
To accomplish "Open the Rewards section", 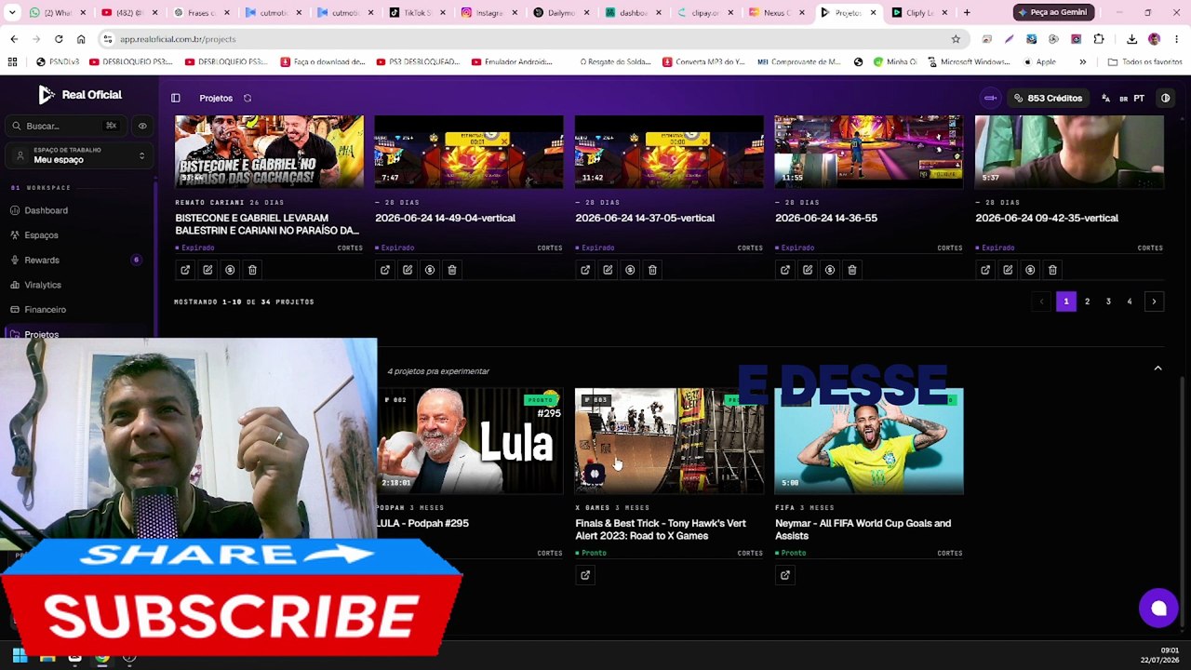I will pos(42,261).
